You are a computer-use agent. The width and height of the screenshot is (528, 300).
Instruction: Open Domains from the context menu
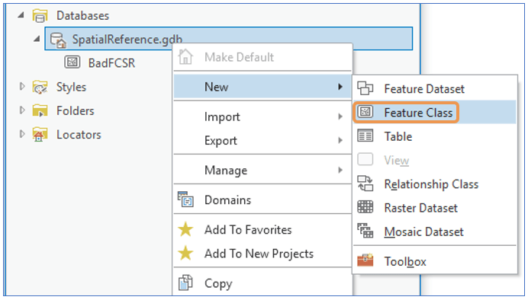pos(262,200)
